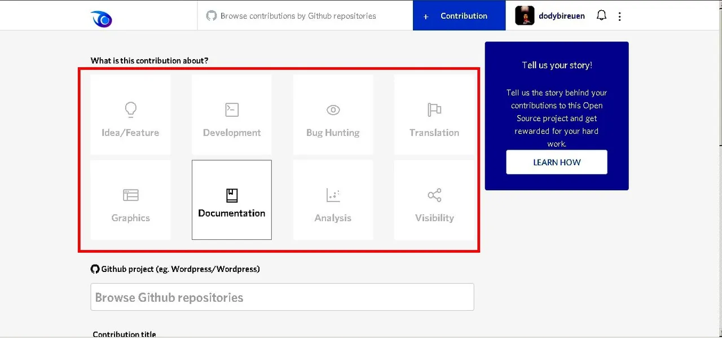Click the Github icon in search bar
Screen dimensions: 722x338
(x=212, y=16)
